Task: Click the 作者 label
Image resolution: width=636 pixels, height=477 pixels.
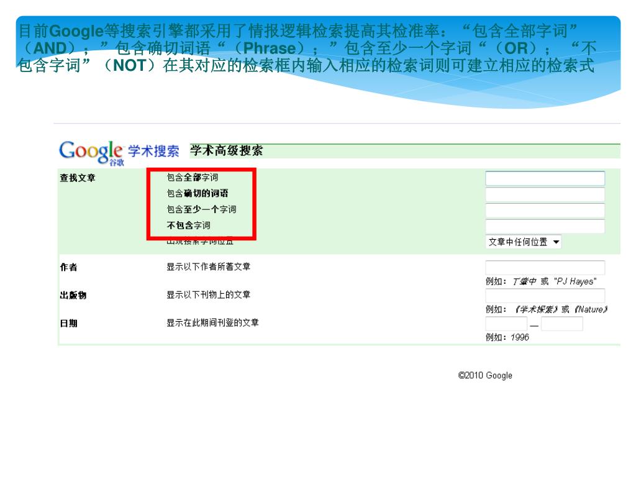Action: tap(68, 267)
